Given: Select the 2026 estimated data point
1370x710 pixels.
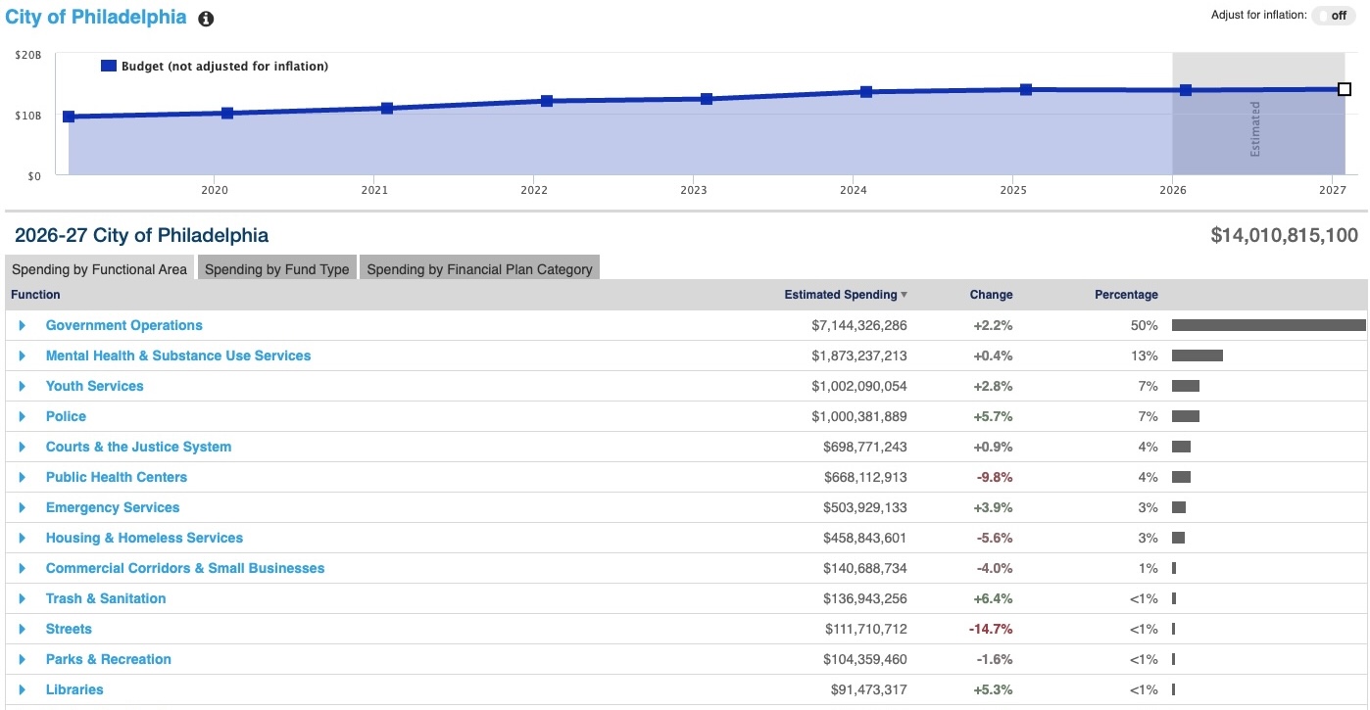Looking at the screenshot, I should (1186, 90).
